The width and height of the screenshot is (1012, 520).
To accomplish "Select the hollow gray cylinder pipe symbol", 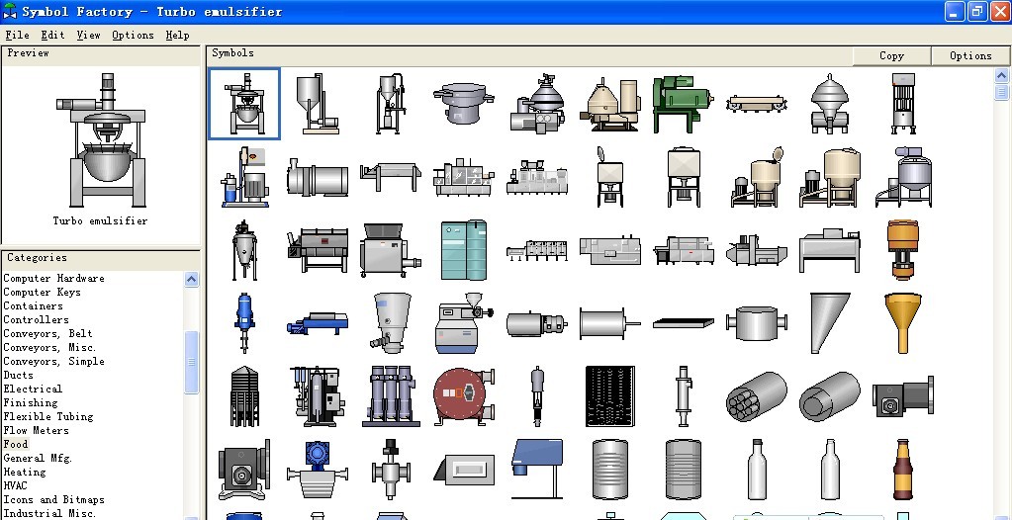I will click(829, 396).
